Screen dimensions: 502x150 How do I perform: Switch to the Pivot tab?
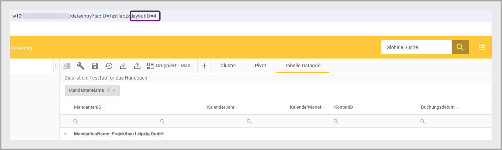click(260, 66)
